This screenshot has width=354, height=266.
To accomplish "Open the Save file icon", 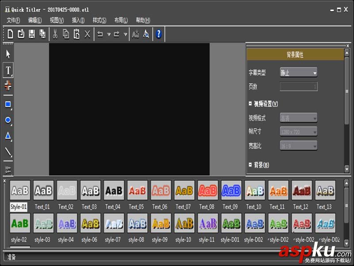I will 31,34.
